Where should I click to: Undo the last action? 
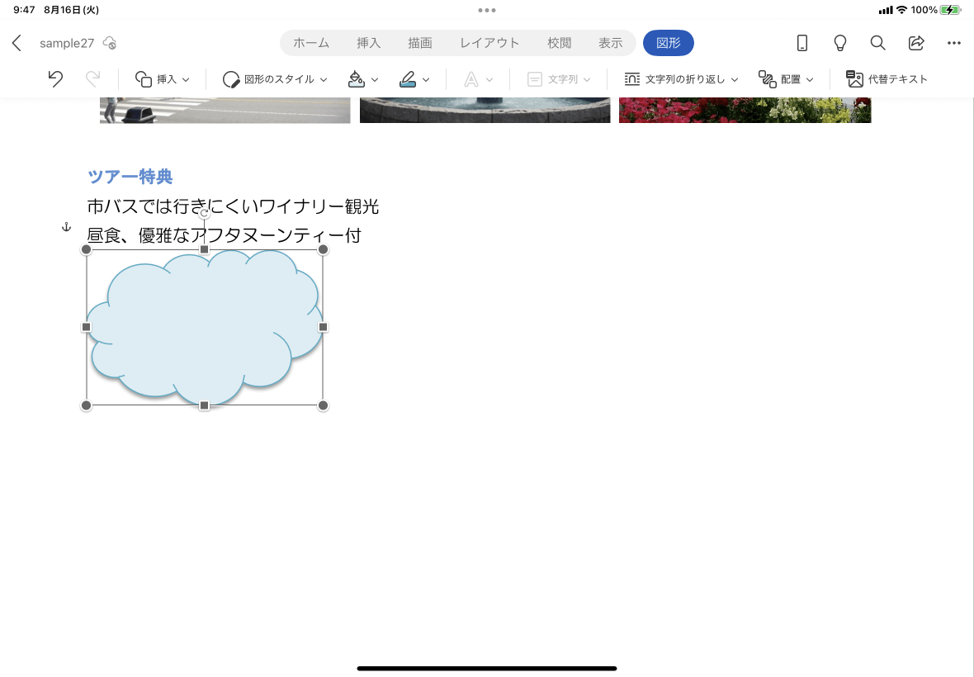55,79
